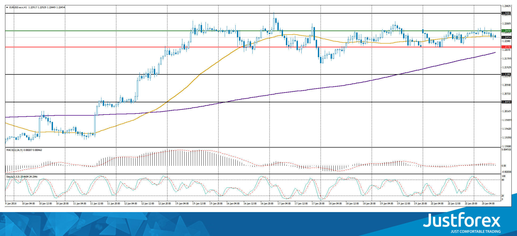Click the 12 Jan 20:00 time label
The height and width of the screenshot is (236, 517).
click(165, 204)
